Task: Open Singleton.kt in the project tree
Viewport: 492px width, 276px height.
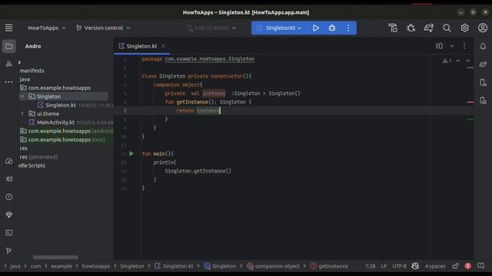Action: 61,105
